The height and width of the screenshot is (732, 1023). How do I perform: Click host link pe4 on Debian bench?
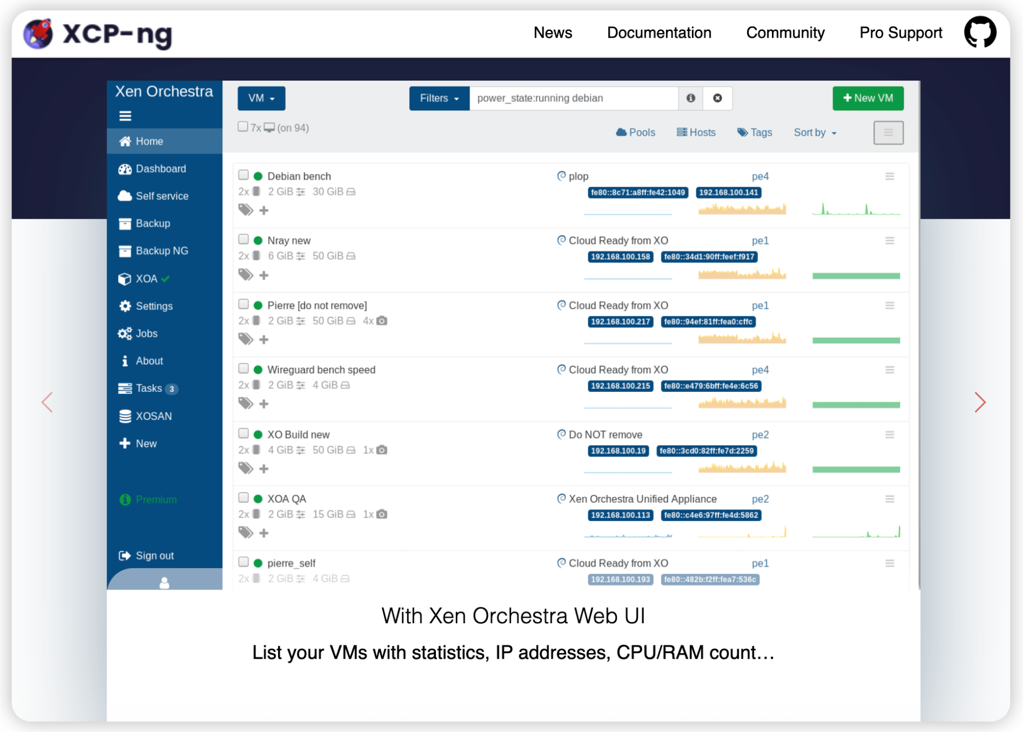(x=760, y=176)
